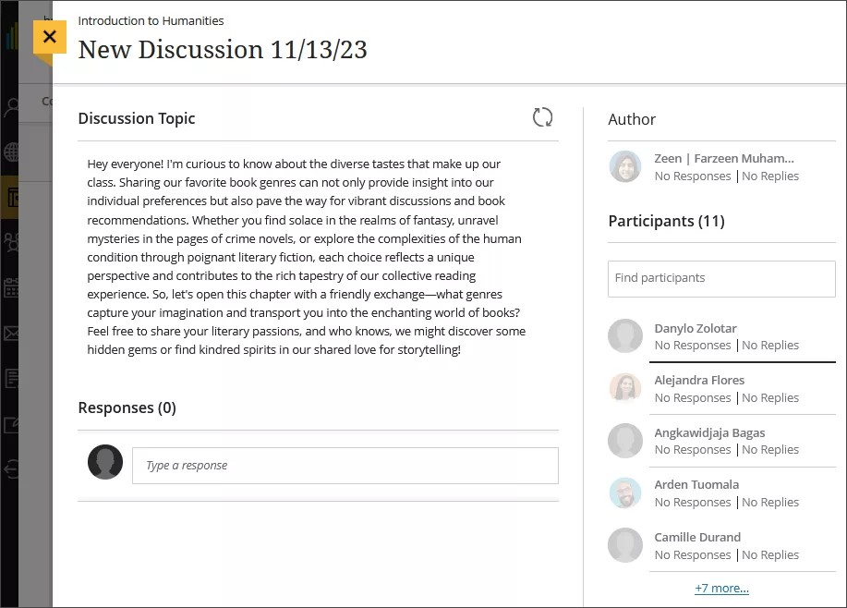
Task: Close the New Discussion panel
Action: tap(50, 38)
